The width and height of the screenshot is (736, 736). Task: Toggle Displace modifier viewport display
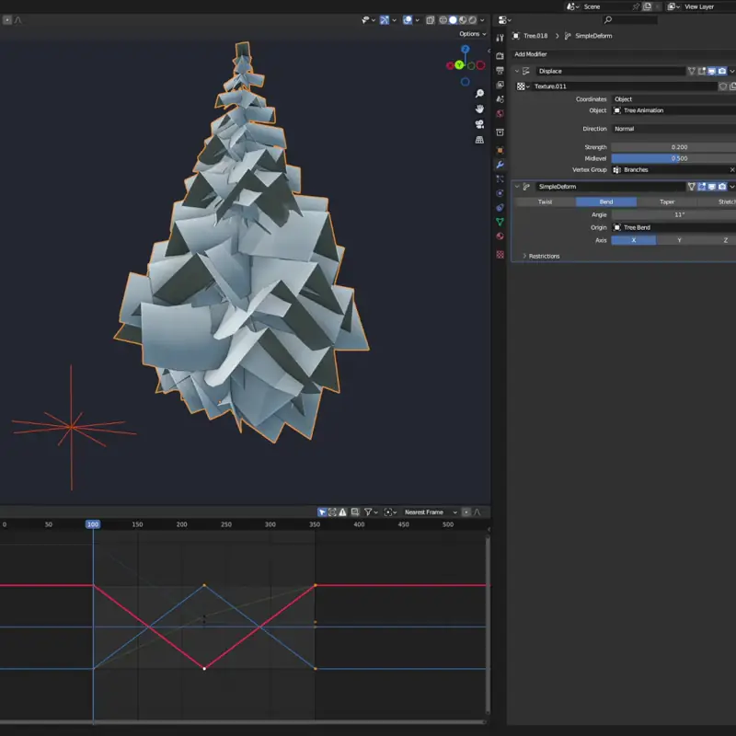[712, 71]
